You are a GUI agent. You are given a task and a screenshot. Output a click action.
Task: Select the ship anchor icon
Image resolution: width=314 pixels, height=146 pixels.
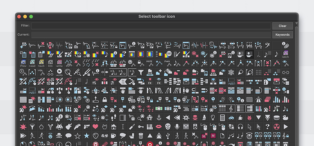pyautogui.click(x=159, y=118)
